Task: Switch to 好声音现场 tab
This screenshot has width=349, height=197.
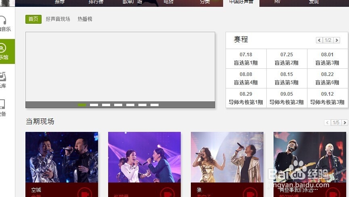Action: [58, 19]
